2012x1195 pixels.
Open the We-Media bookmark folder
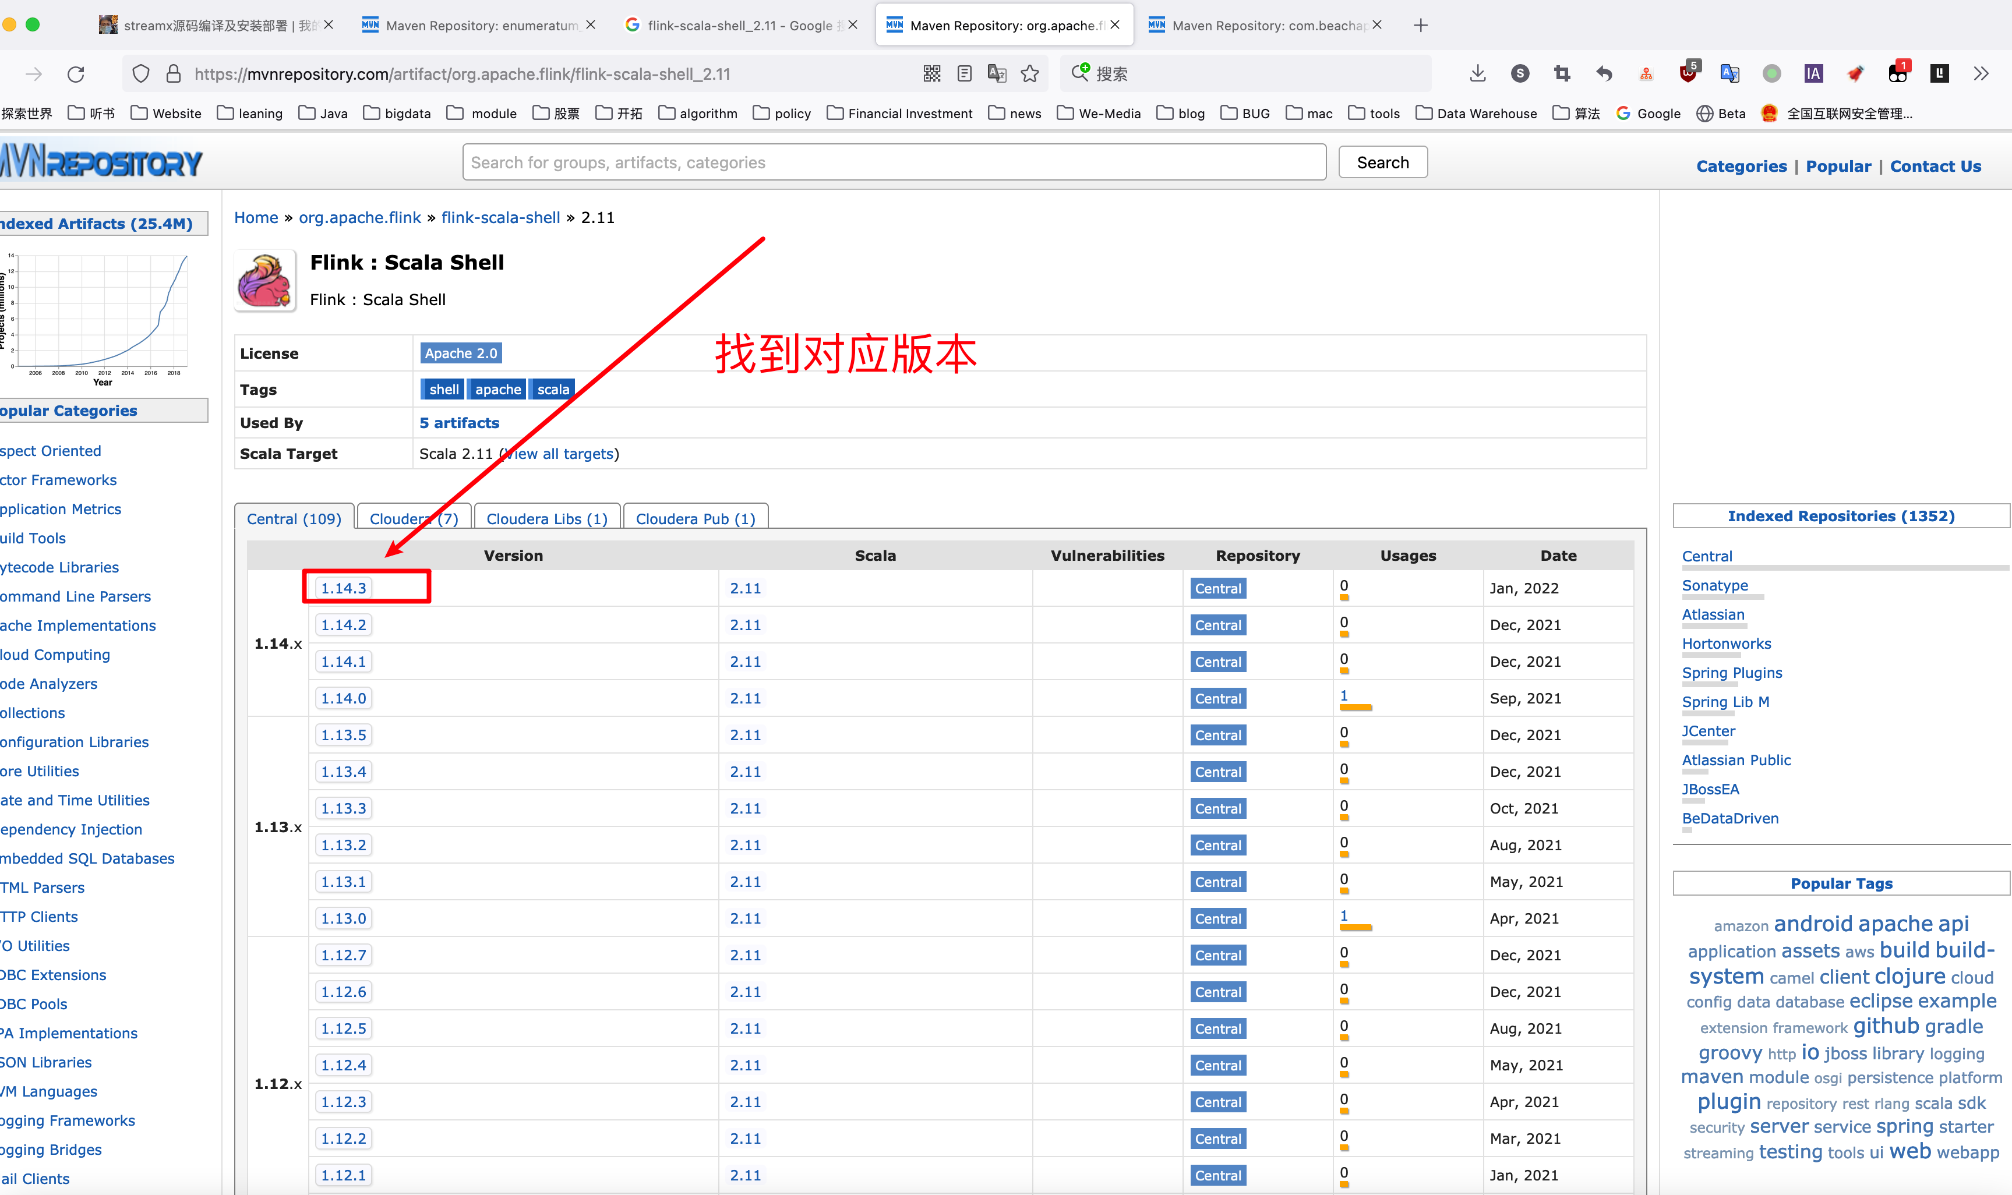(1099, 114)
